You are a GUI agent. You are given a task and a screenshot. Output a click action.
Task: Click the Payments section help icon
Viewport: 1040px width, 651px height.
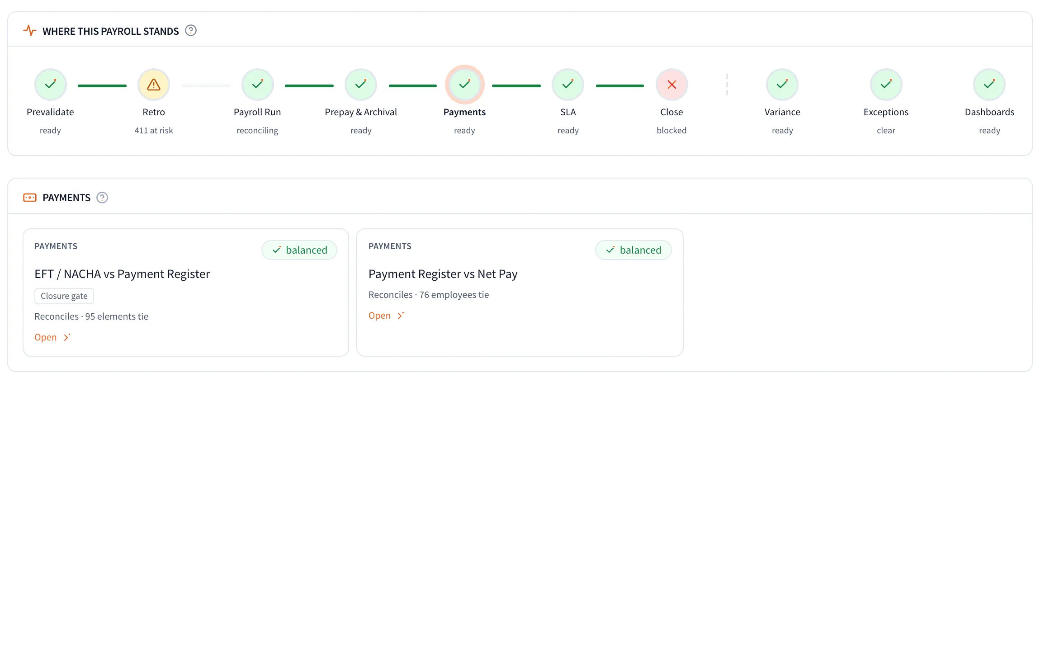click(x=102, y=198)
